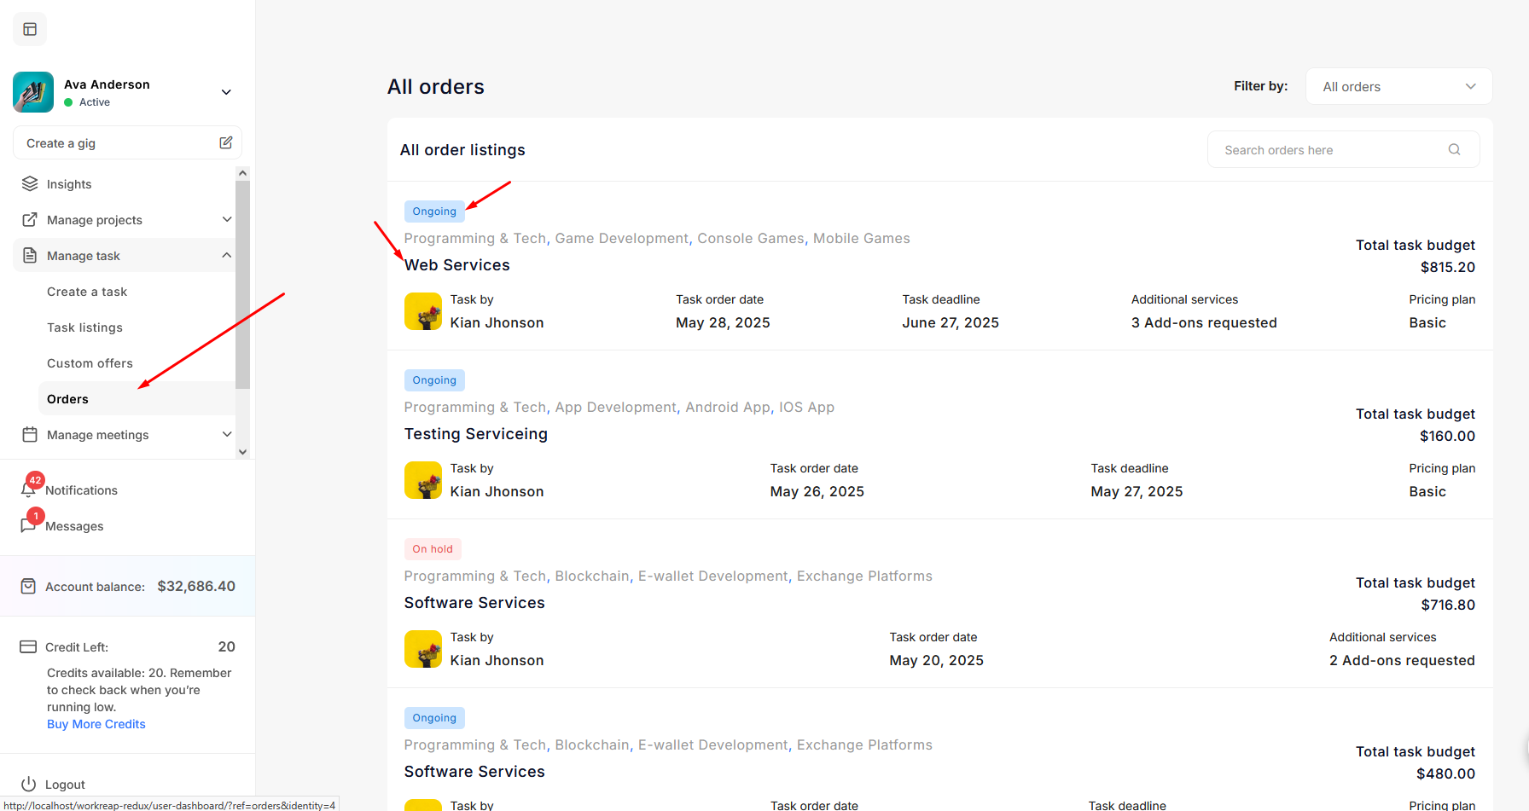Toggle the sidebar layout icon
Image resolution: width=1529 pixels, height=811 pixels.
click(30, 29)
